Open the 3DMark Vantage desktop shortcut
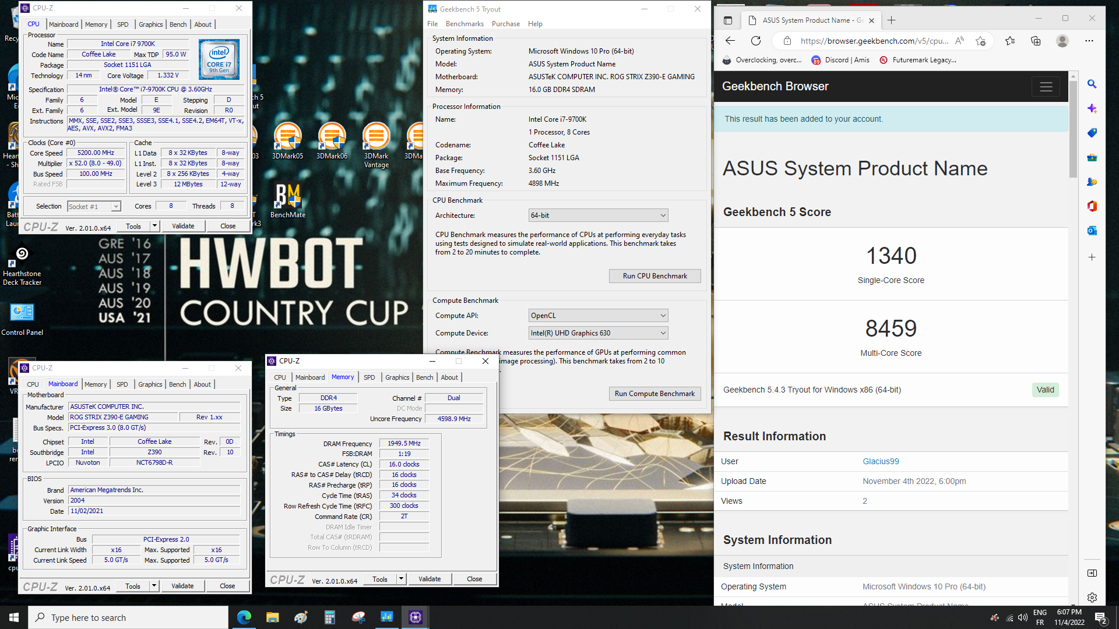 [x=376, y=145]
